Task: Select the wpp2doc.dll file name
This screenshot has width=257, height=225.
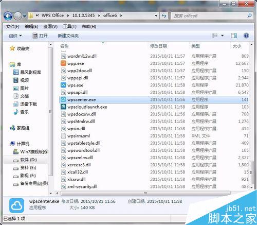Action: point(80,71)
